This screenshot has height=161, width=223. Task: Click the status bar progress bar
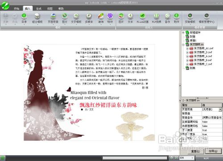pos(135,158)
